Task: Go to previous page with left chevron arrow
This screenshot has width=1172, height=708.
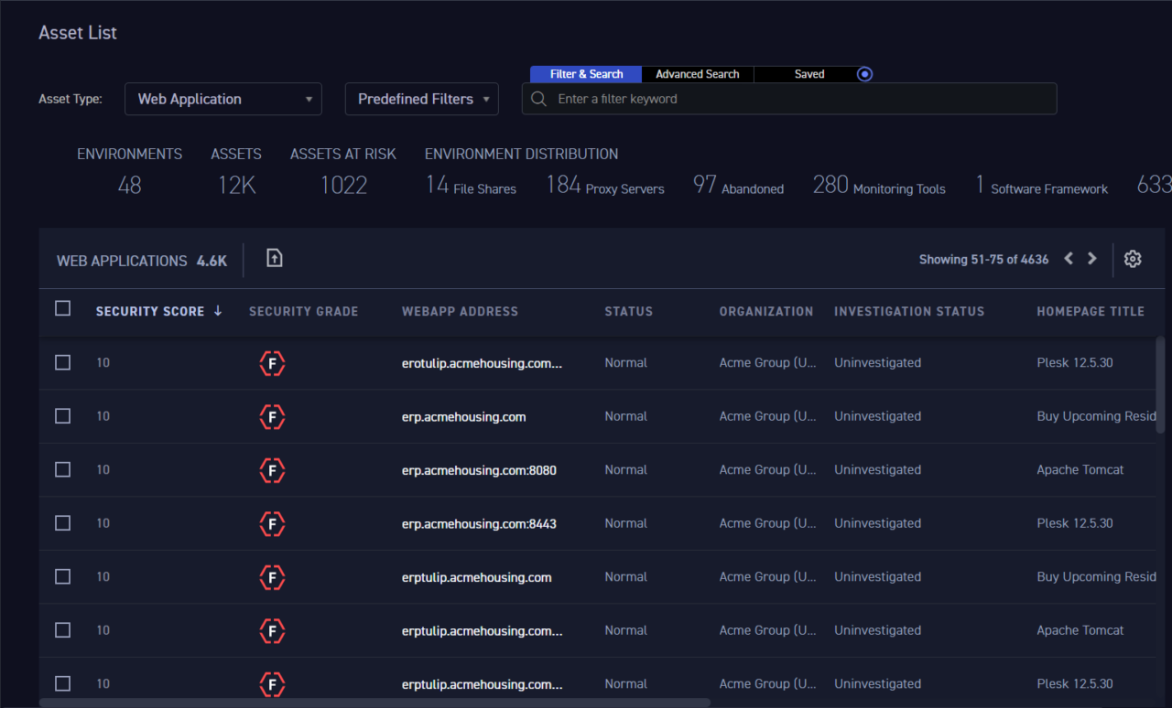Action: pos(1068,259)
